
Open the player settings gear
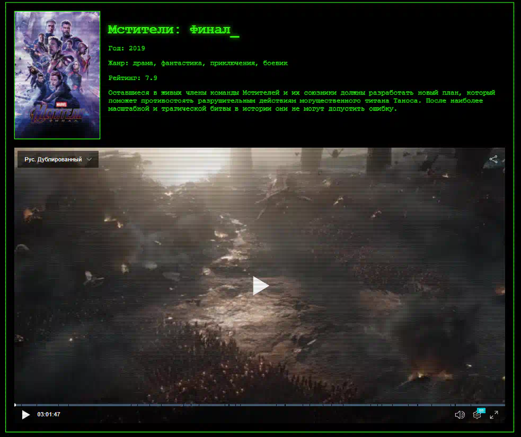[477, 415]
